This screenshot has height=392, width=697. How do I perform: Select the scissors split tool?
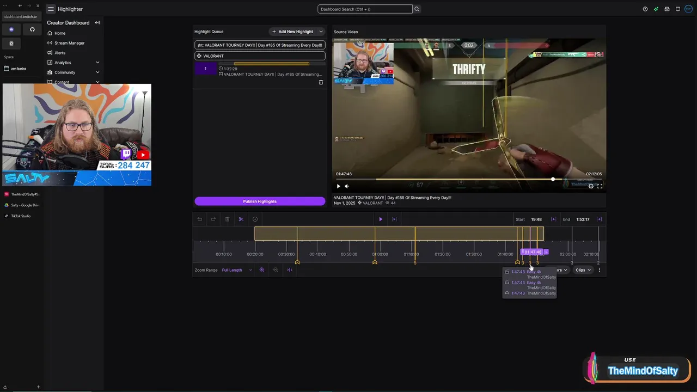tap(241, 219)
